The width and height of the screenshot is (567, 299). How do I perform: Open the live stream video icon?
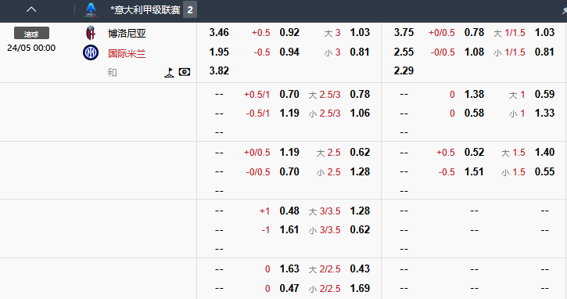point(185,72)
